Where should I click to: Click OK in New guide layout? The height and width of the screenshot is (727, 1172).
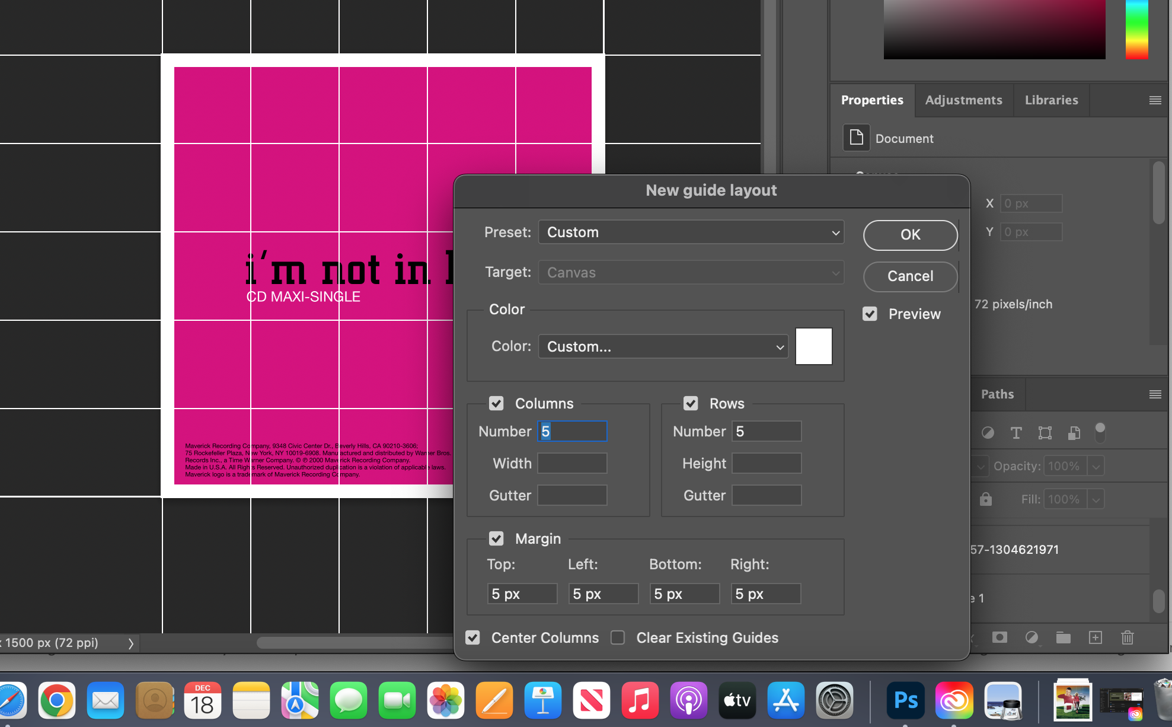tap(911, 235)
